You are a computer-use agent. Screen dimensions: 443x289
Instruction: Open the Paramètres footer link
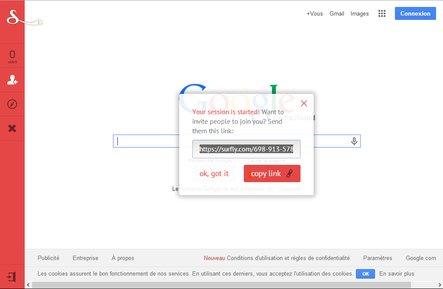click(378, 258)
